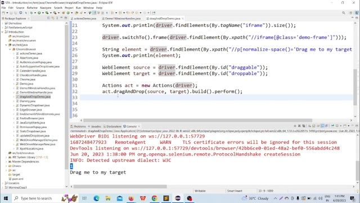Image resolution: width=360 pixels, height=203 pixels.
Task: Open Windows Start menu
Action: click(6, 198)
